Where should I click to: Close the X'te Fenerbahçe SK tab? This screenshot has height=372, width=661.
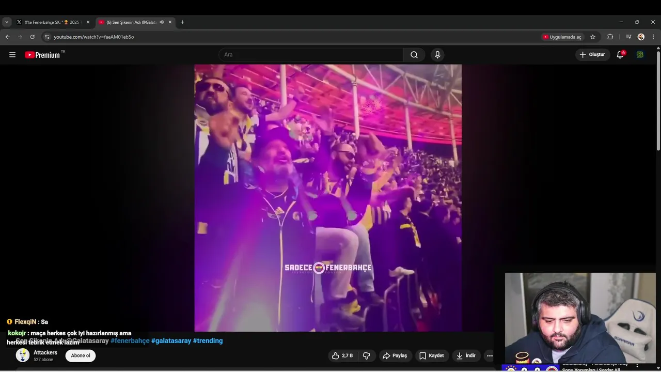(x=88, y=22)
